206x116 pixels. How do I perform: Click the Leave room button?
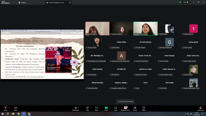coord(201,109)
